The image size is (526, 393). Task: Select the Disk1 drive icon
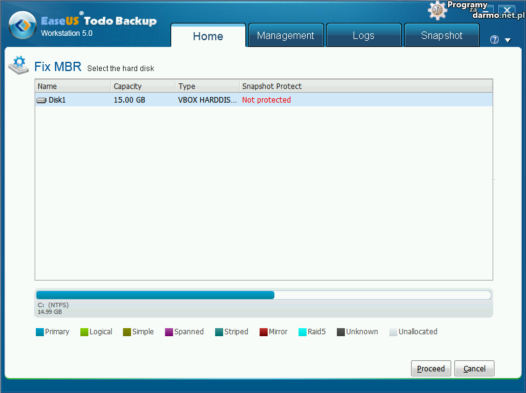(x=41, y=100)
